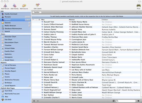Image resolution: width=142 pixels, height=103 pixels.
Task: Open the Birthdays report
Action: (x=15, y=83)
